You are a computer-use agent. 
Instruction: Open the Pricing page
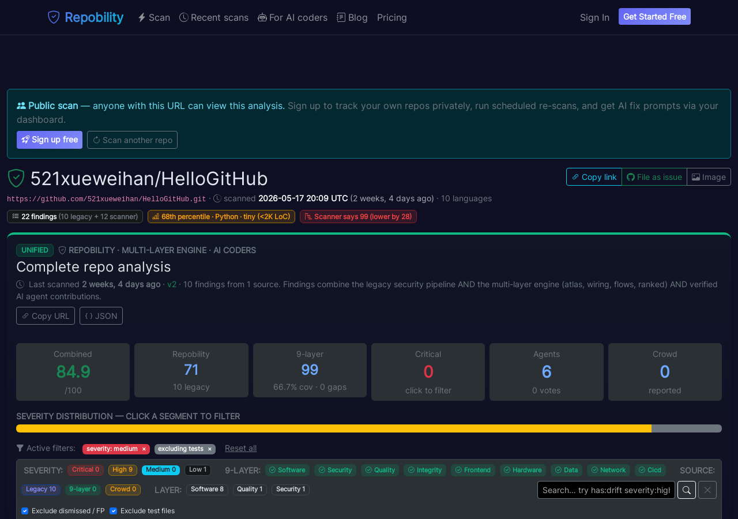click(x=392, y=17)
